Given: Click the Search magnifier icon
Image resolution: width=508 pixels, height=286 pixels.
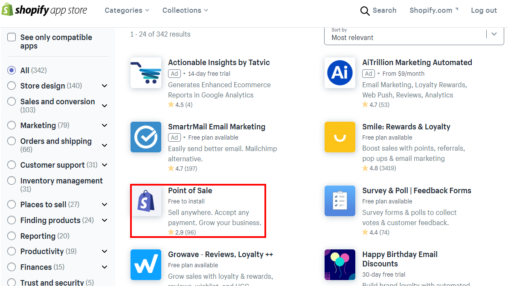Looking at the screenshot, I should [x=365, y=11].
